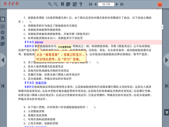Click the 圣才e书 logo
The height and width of the screenshot is (127, 169).
tap(11, 4)
